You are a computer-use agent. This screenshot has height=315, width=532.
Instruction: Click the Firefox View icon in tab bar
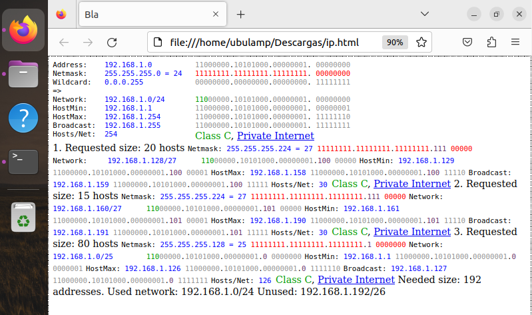(x=61, y=14)
